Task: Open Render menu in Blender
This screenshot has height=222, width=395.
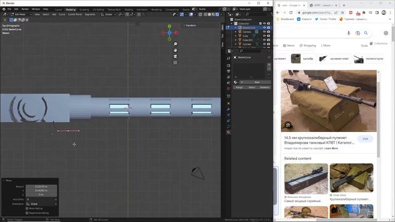Action: coord(25,9)
